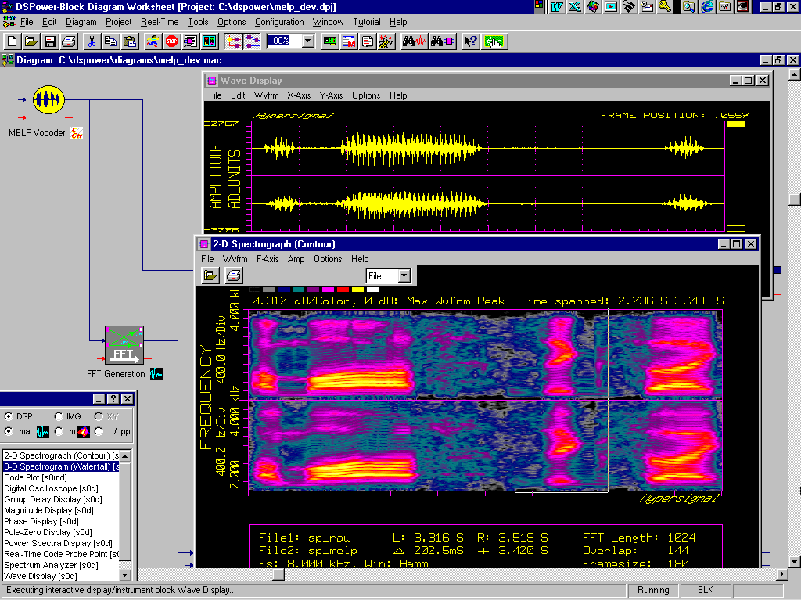This screenshot has height=601, width=801.
Task: Select the IMG radio button
Action: [59, 416]
